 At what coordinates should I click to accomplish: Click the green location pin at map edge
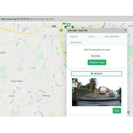point(128,112)
